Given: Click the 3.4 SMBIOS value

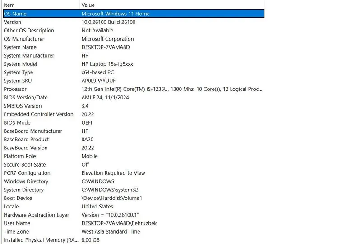Looking at the screenshot, I should point(85,106).
